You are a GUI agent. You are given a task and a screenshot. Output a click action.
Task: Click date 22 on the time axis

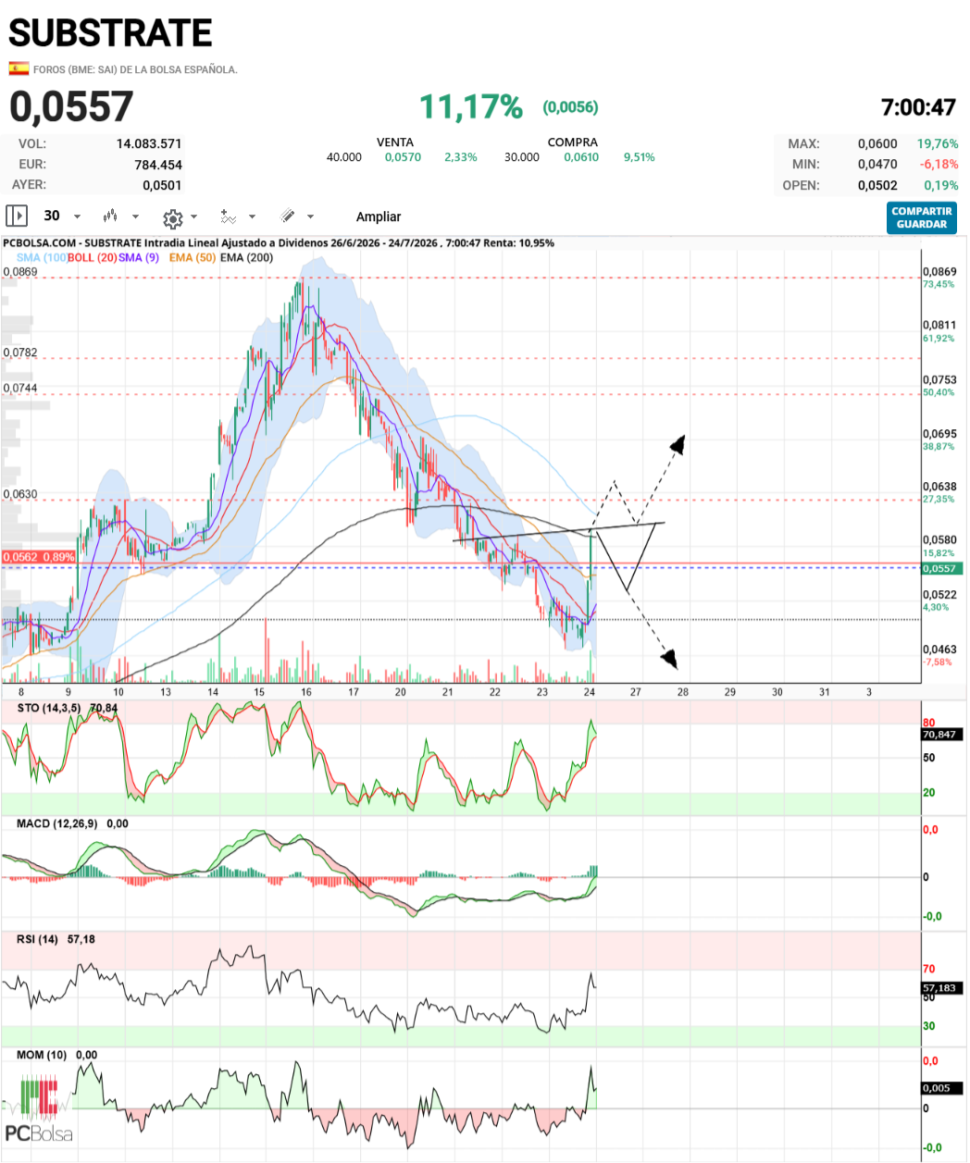[x=495, y=692]
